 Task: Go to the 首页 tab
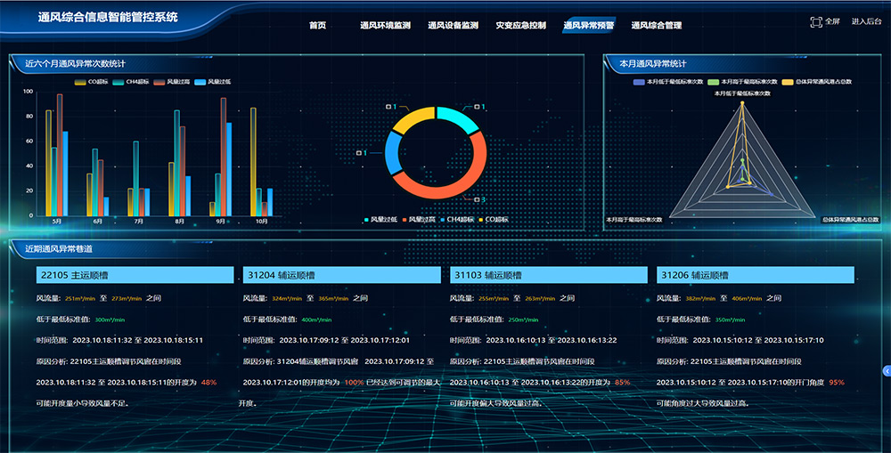pos(317,26)
